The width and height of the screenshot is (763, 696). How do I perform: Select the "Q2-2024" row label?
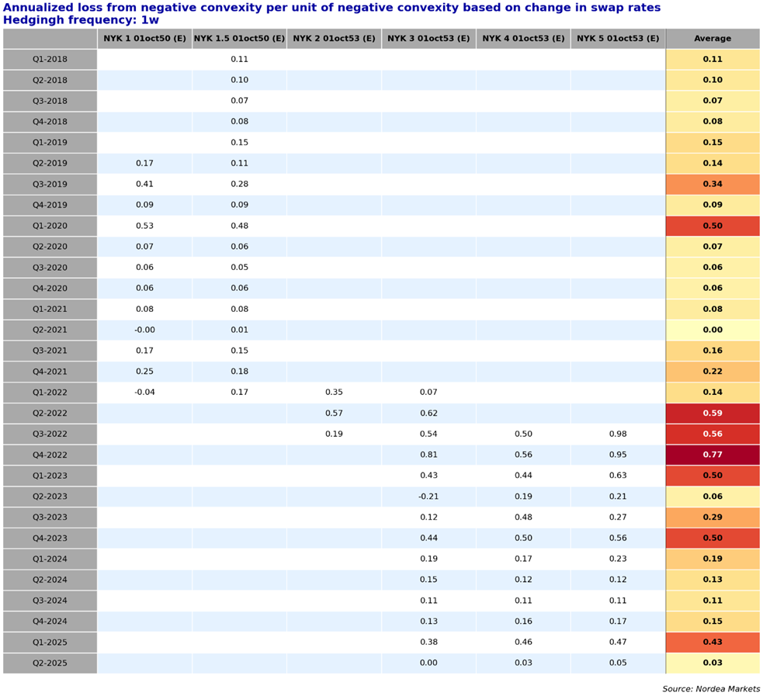click(x=50, y=580)
